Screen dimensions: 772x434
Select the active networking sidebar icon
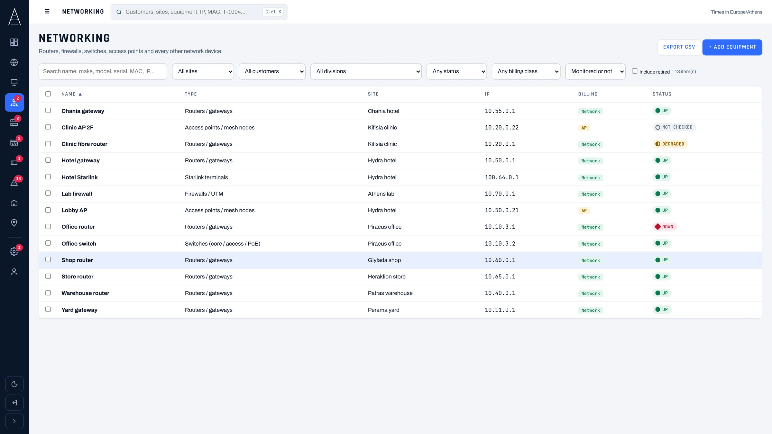point(14,102)
